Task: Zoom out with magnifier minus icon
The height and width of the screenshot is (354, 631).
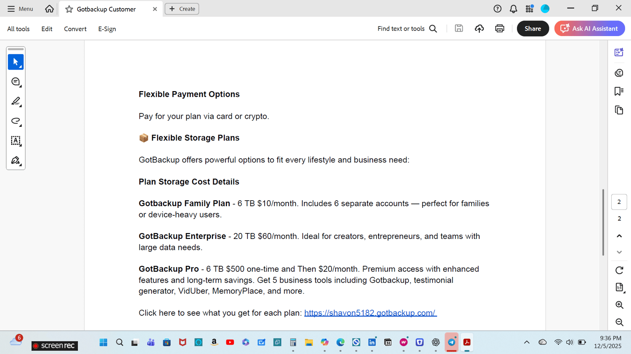Action: [x=619, y=323]
